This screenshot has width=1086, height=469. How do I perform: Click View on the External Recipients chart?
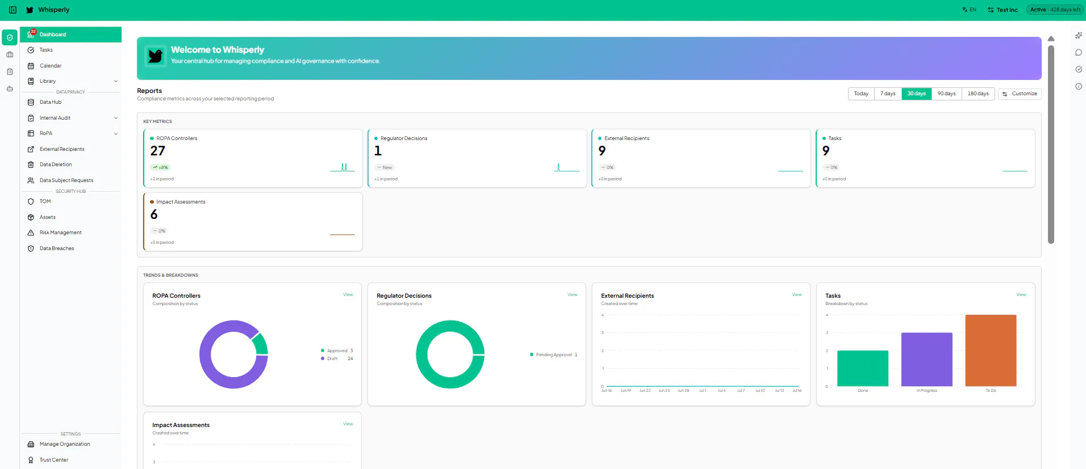tap(797, 295)
